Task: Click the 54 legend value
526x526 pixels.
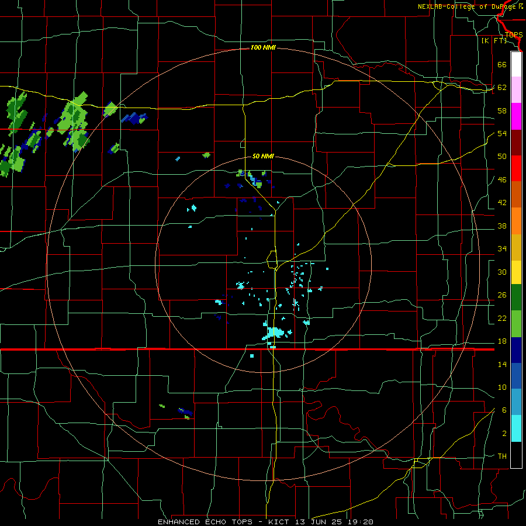Action: click(x=502, y=133)
